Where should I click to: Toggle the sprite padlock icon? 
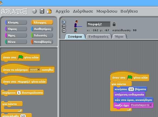[x=114, y=24]
